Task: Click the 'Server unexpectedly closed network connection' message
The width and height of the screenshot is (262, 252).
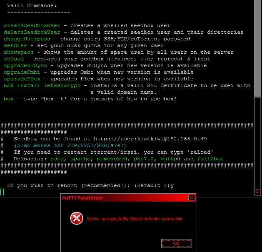Action: click(x=135, y=219)
